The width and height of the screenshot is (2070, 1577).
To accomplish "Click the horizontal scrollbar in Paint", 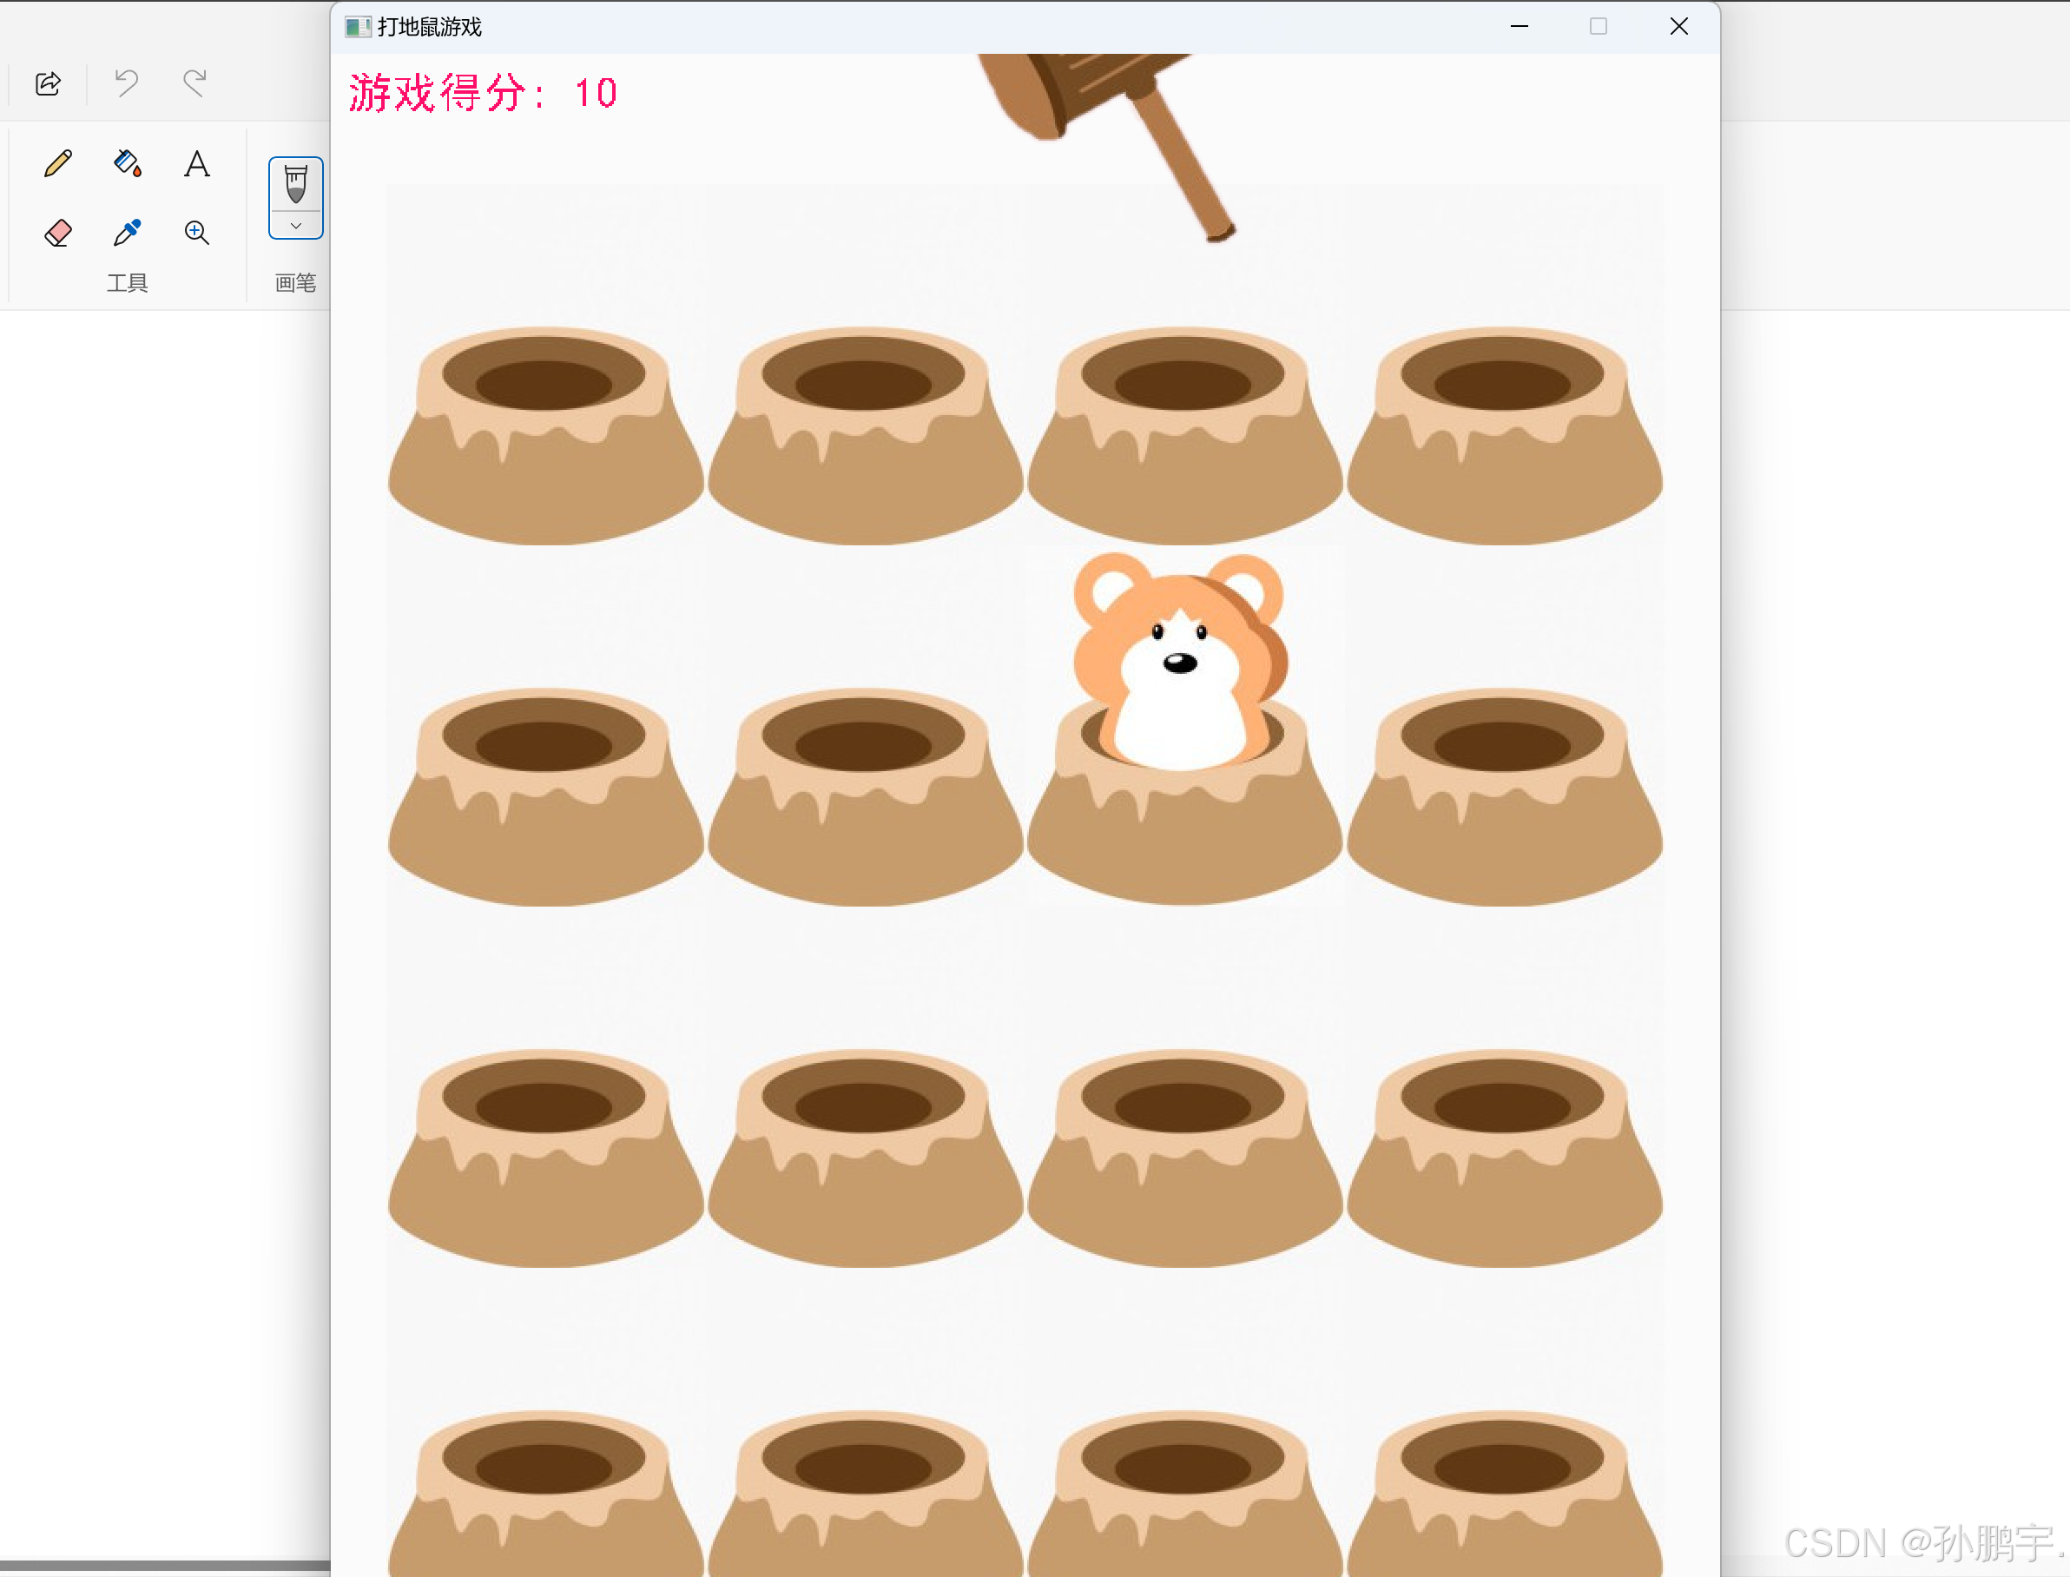I will point(165,1566).
